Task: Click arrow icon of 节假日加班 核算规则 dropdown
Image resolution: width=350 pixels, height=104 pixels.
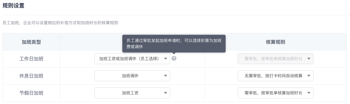Action: point(309,93)
